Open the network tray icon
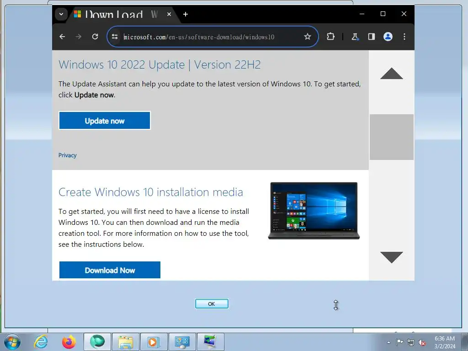 click(411, 342)
